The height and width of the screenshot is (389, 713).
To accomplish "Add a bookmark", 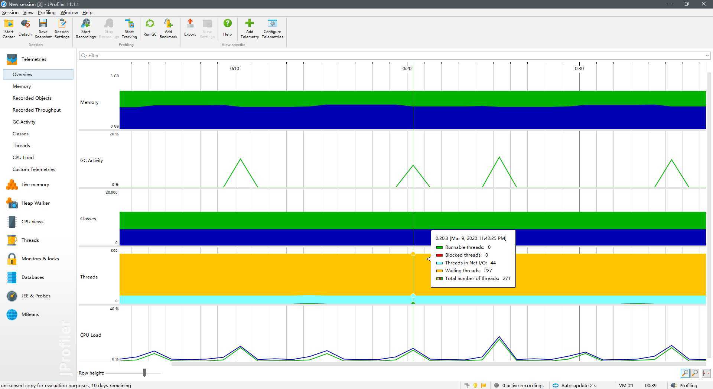I will 168,29.
